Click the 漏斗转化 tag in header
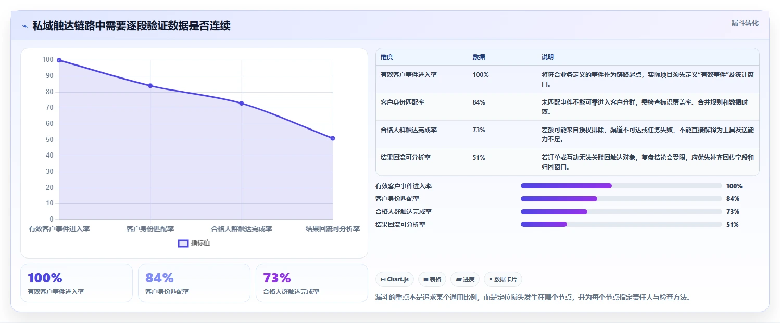 (745, 23)
